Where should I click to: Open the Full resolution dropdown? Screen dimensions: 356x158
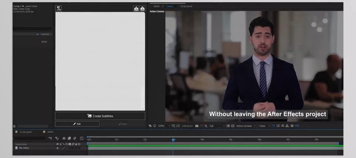coord(217,126)
